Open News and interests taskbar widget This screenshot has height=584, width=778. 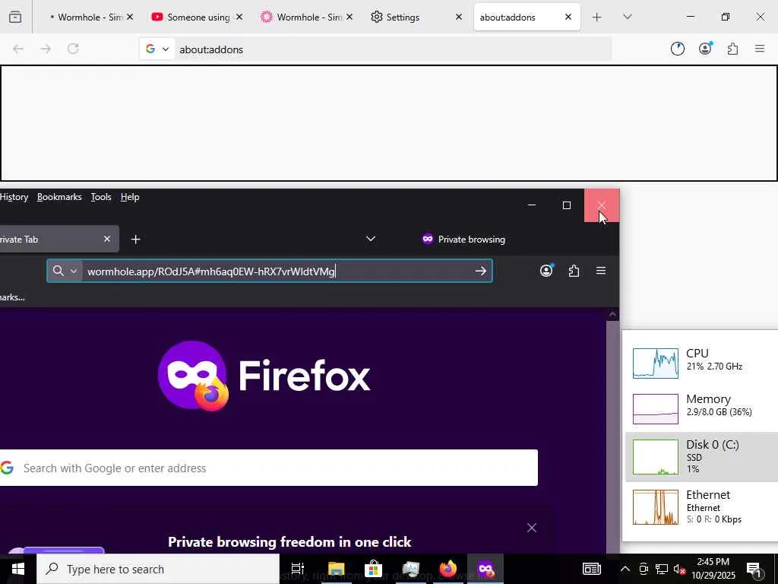pos(591,569)
